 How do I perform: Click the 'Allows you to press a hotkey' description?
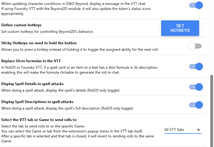click(80, 50)
